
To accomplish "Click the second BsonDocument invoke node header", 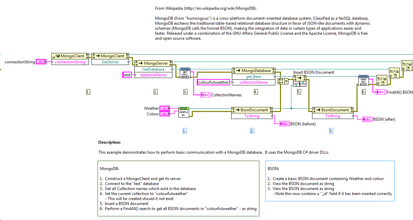I will click(333, 110).
